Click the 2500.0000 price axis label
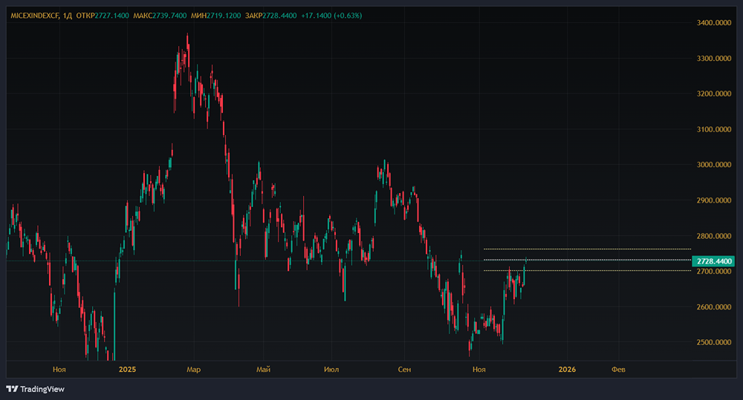Image resolution: width=743 pixels, height=400 pixels. tap(716, 342)
